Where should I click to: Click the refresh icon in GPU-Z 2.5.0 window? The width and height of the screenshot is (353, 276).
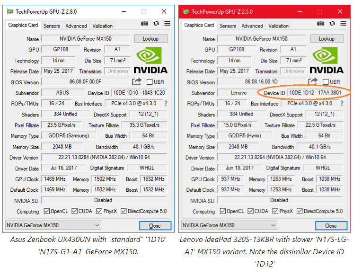click(x=332, y=23)
